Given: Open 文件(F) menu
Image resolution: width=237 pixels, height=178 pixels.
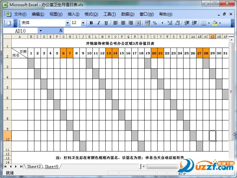Looking at the screenshot, I should tap(20, 14).
